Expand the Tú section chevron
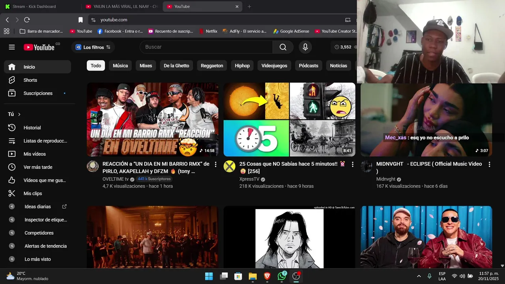Screen dimensions: 505x284 (19, 114)
